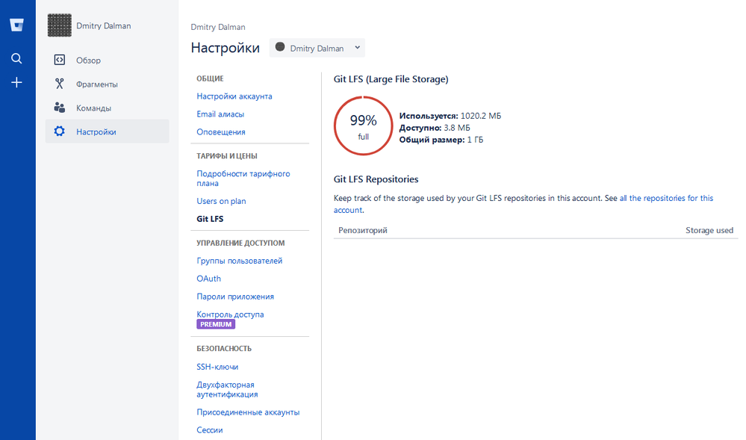
Task: Open OAuth settings link
Action: click(209, 279)
